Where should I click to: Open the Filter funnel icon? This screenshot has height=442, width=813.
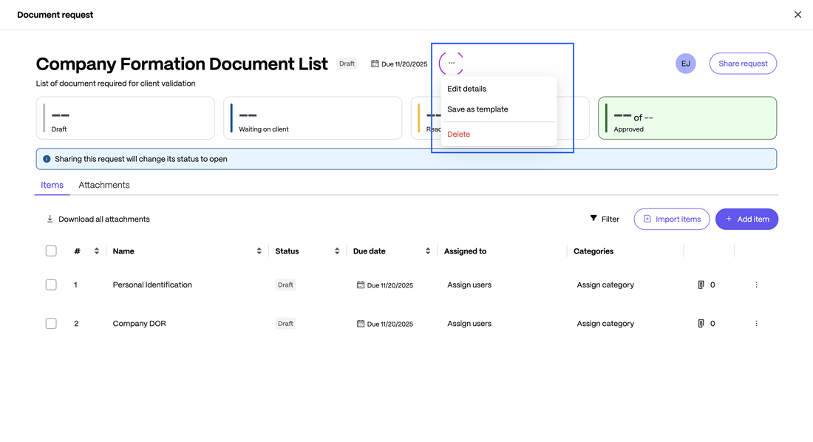pyautogui.click(x=593, y=219)
